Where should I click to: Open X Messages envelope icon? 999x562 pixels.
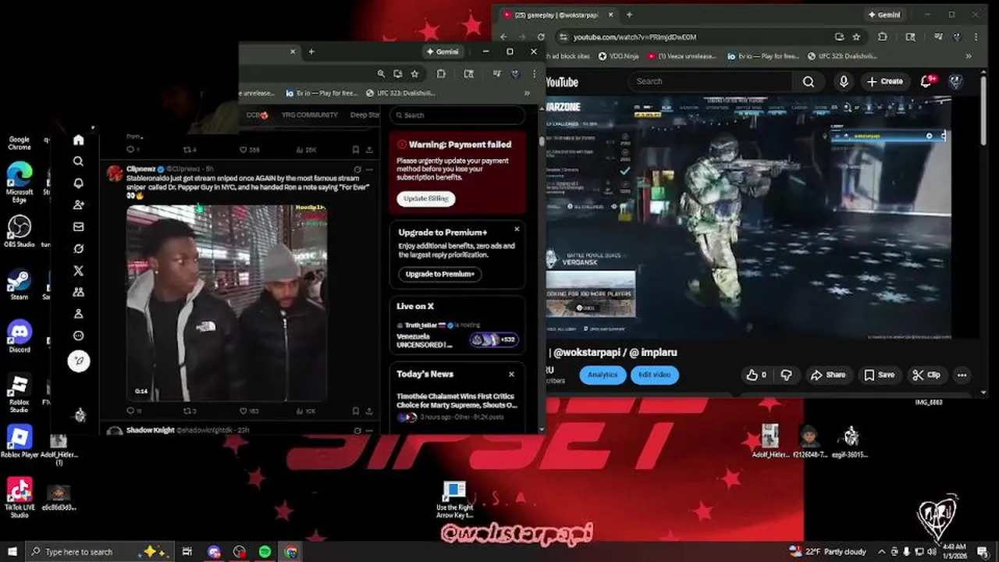[x=78, y=227]
